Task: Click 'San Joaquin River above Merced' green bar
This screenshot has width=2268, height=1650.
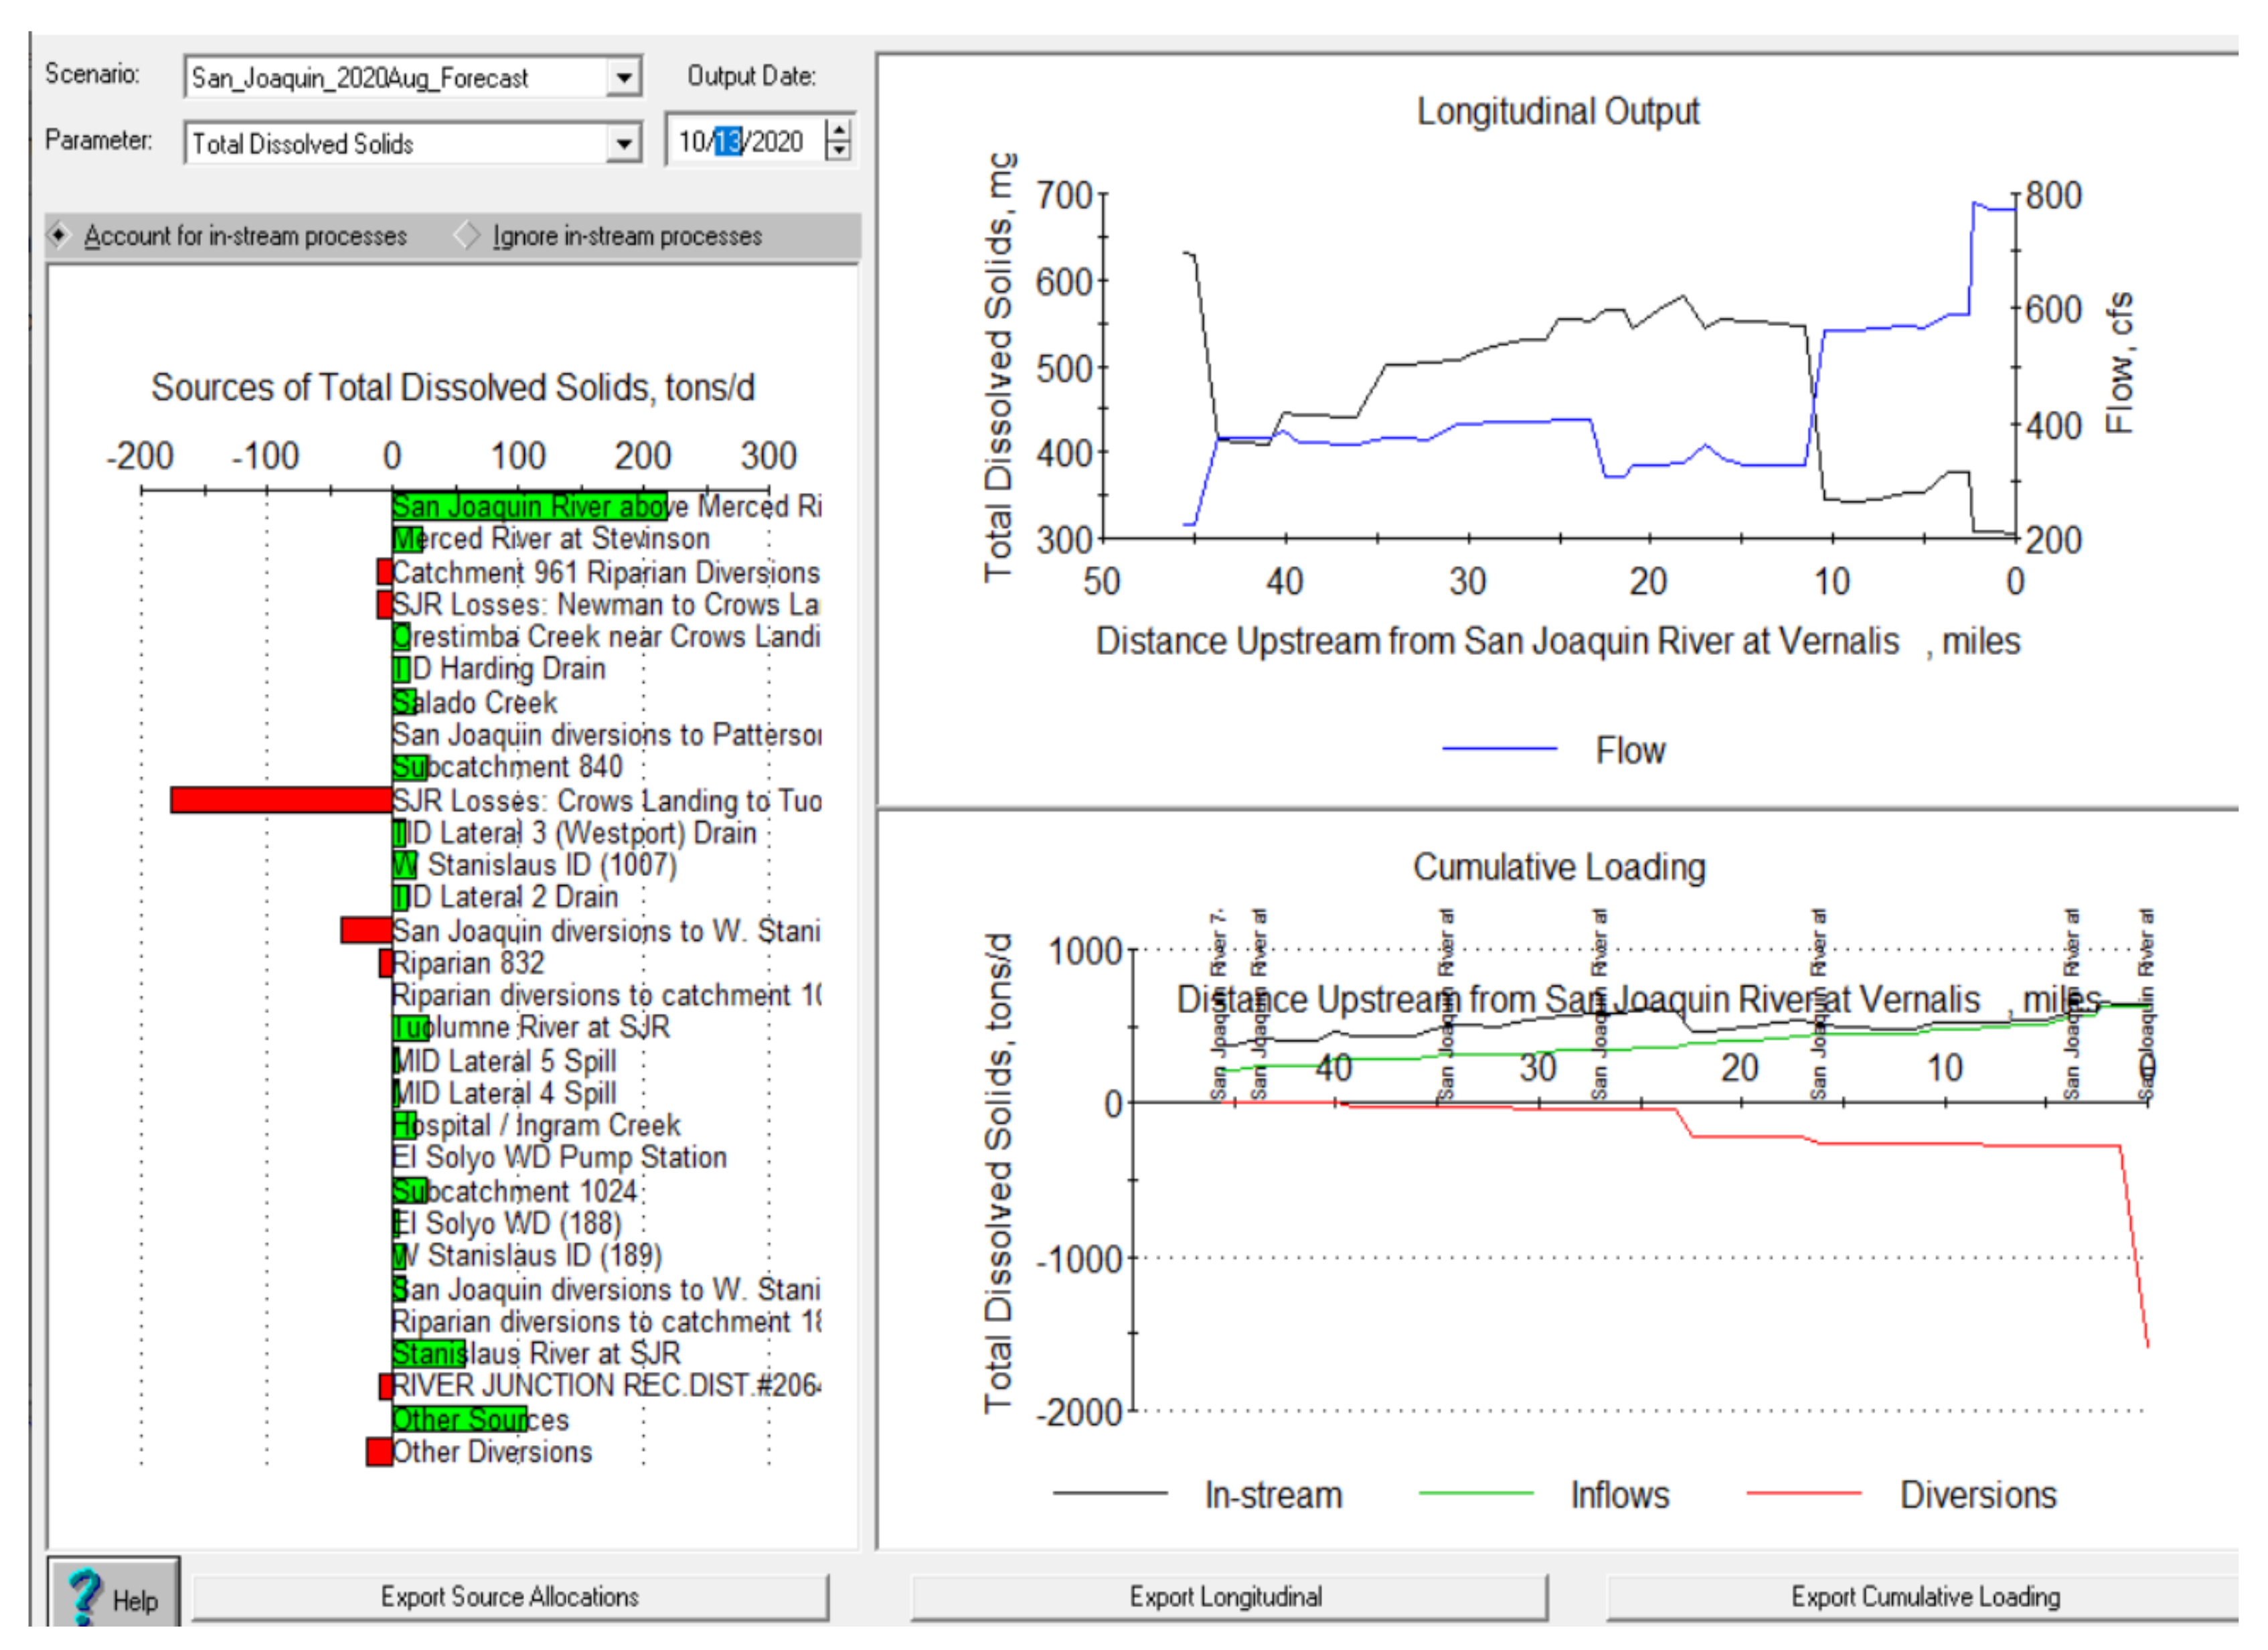Action: tap(530, 506)
